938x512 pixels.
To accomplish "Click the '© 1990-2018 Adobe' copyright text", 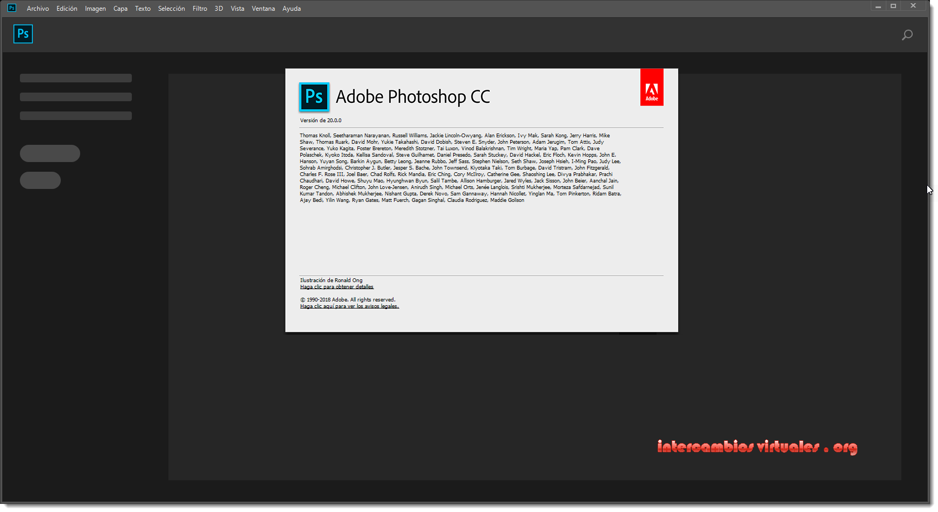I will pyautogui.click(x=348, y=300).
